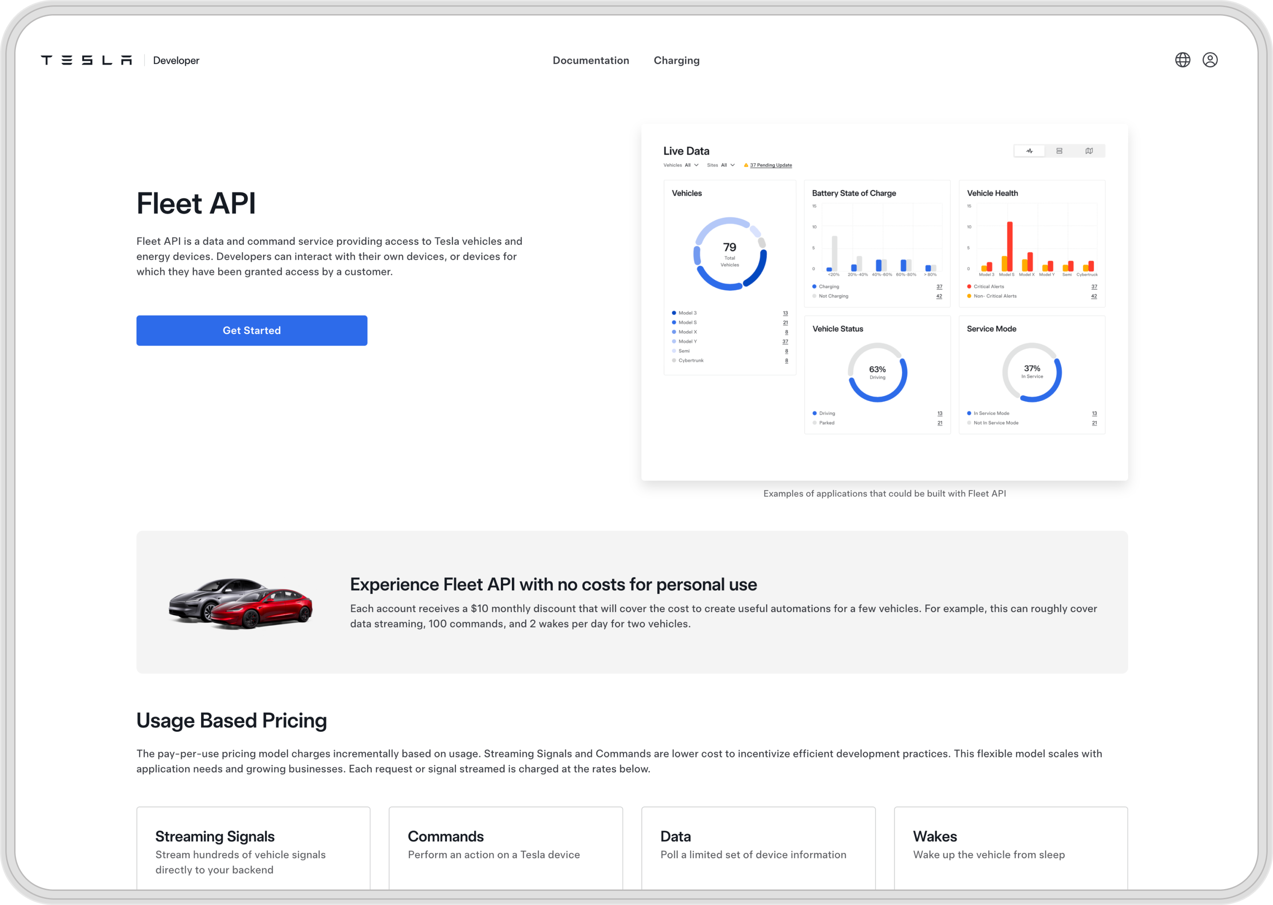This screenshot has height=905, width=1273.
Task: Select the Wakes pricing card
Action: tap(1010, 848)
